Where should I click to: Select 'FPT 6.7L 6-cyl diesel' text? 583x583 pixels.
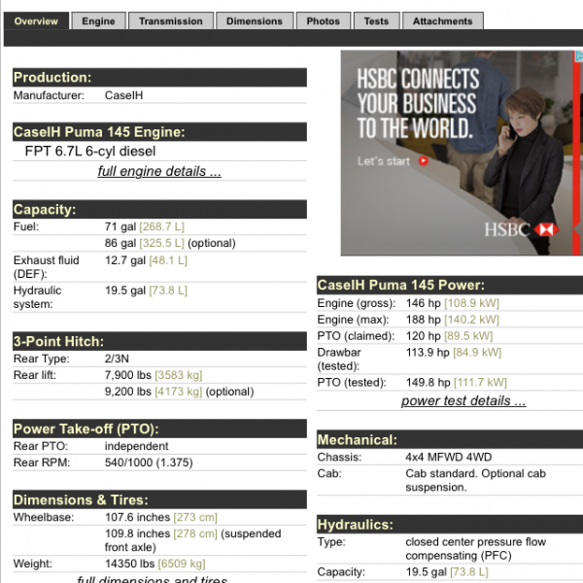pos(90,151)
